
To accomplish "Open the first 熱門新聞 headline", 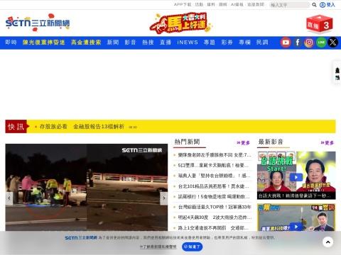I will 215,155.
